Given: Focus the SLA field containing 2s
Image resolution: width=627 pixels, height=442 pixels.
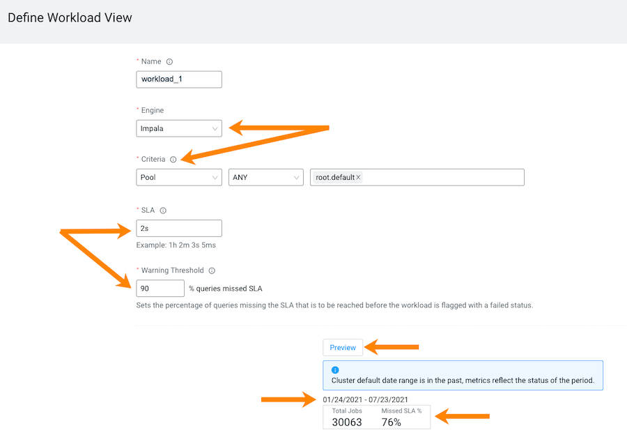Looking at the screenshot, I should click(179, 229).
